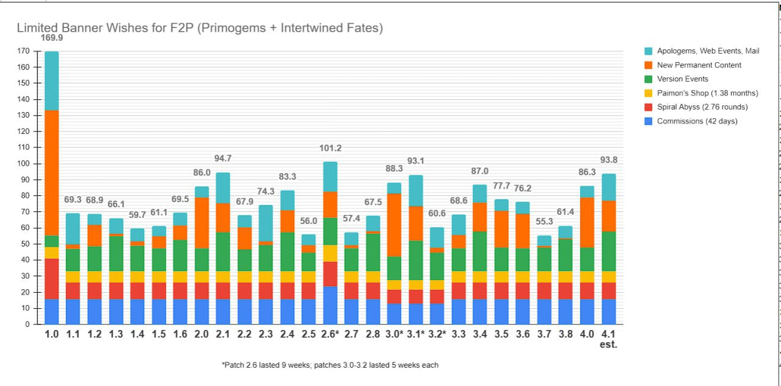This screenshot has width=781, height=386.
Task: Click the 93.1 total above bar 3.1*
Action: pos(416,161)
